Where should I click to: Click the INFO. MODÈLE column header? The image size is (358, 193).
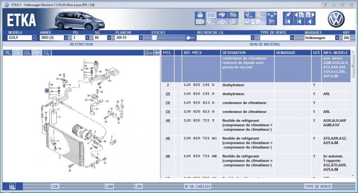[336, 53]
